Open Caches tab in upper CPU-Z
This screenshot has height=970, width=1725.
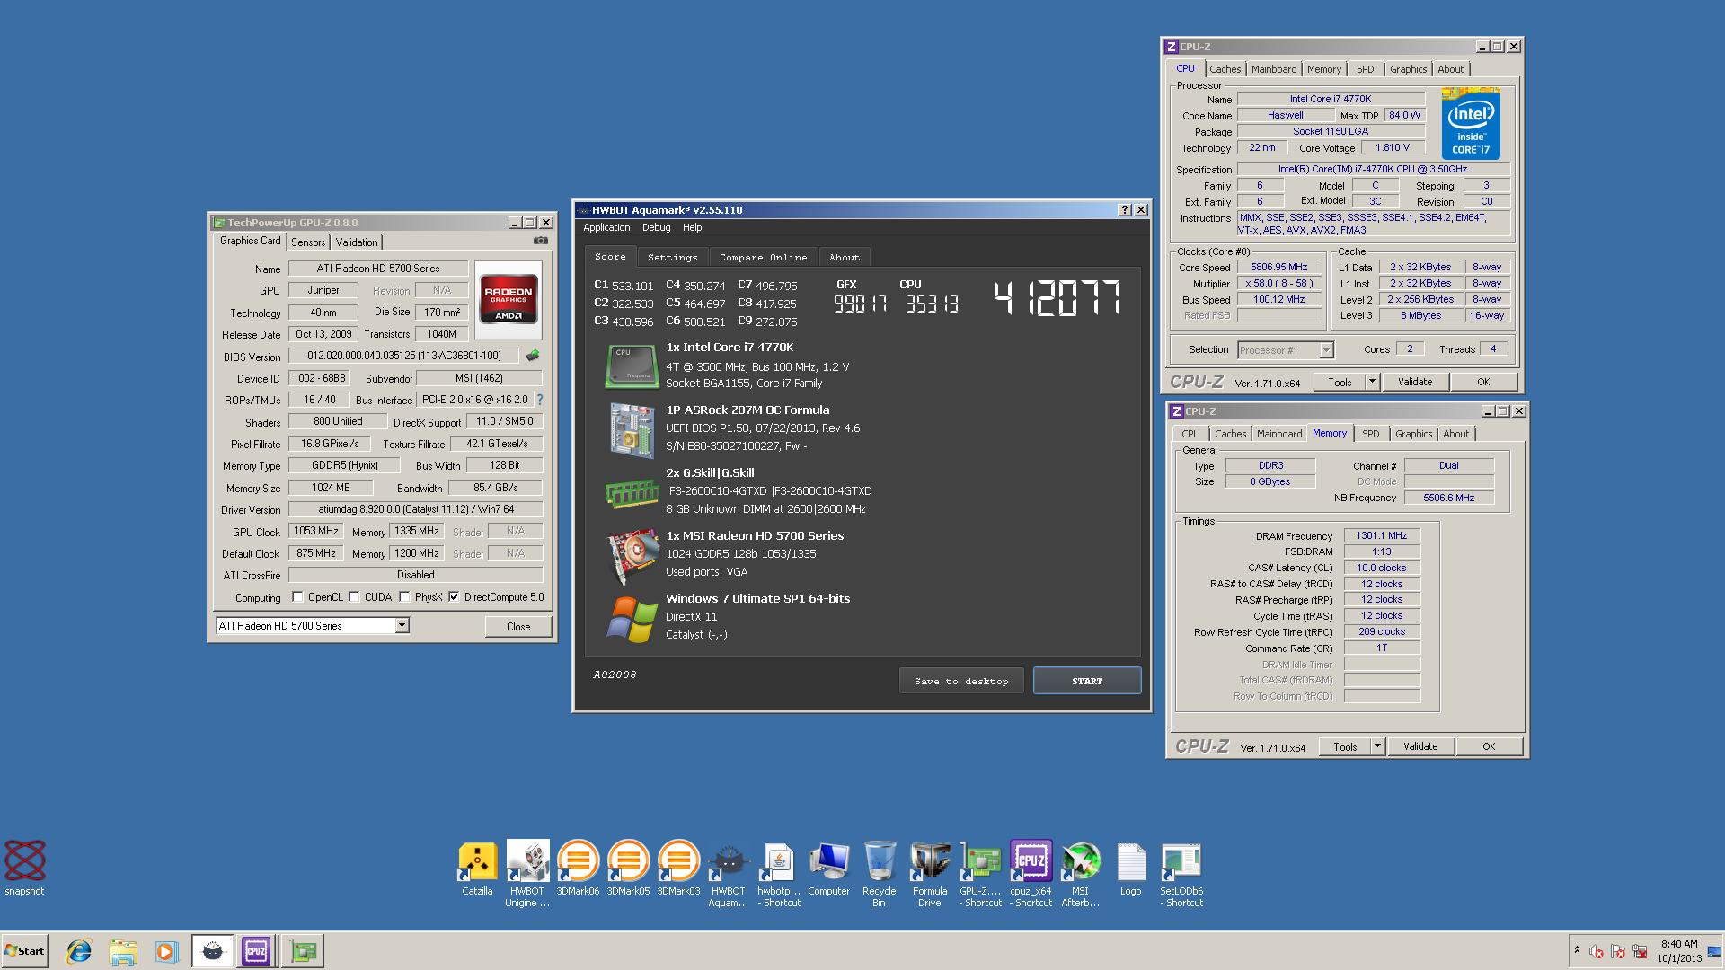click(1225, 69)
